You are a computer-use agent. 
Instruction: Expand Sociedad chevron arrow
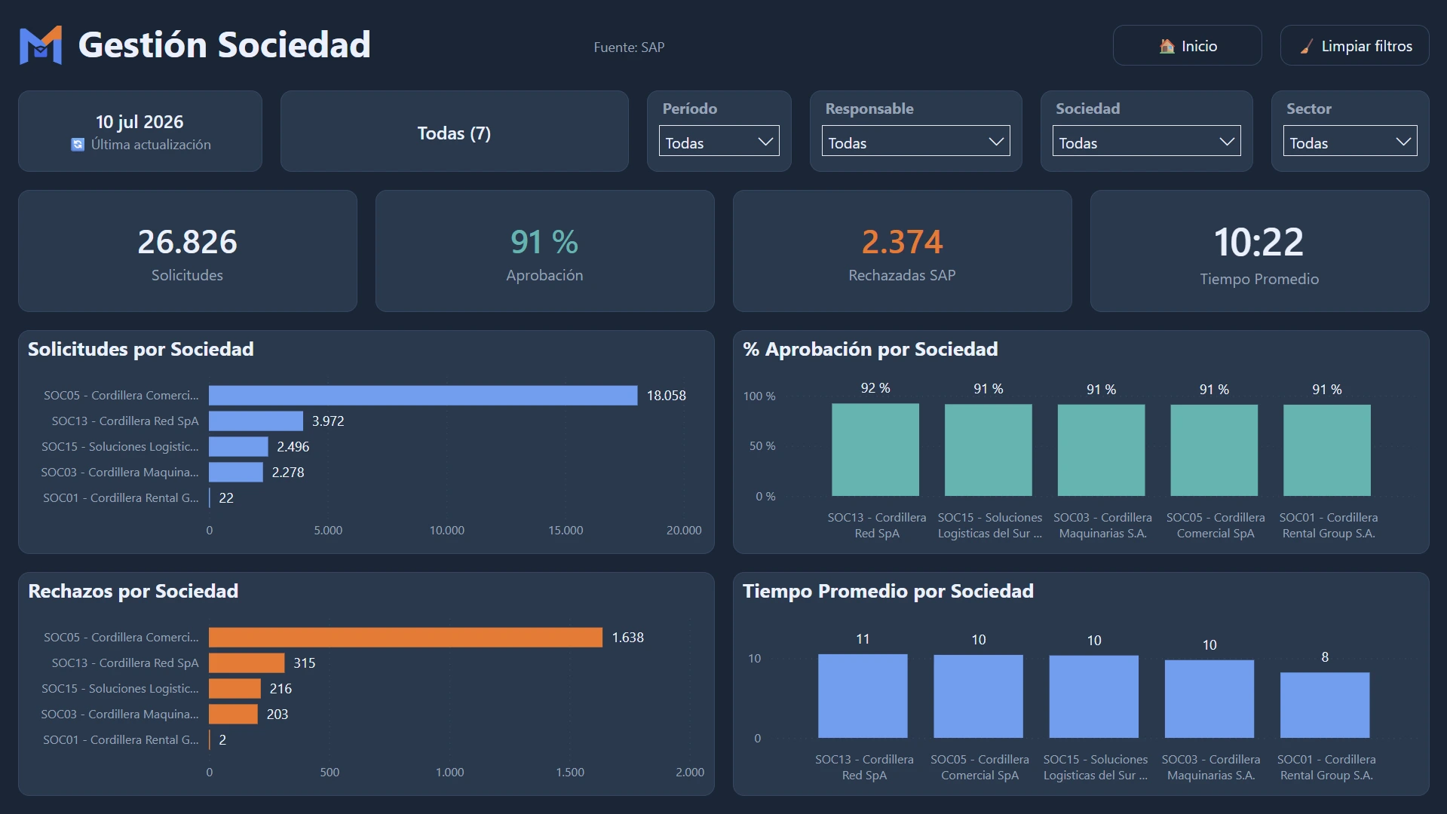[1227, 142]
